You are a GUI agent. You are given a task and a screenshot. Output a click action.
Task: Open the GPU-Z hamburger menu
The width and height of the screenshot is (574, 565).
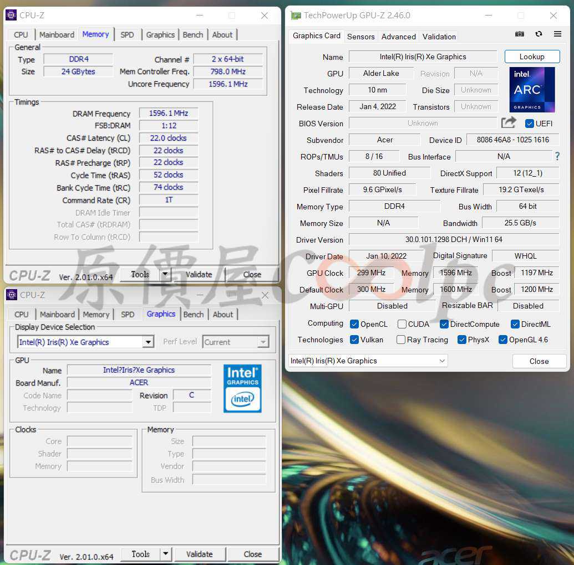[x=557, y=34]
